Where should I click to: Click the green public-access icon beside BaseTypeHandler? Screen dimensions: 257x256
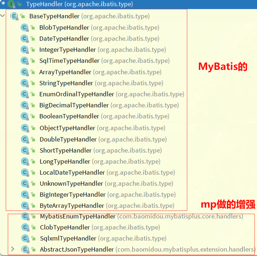[22, 16]
